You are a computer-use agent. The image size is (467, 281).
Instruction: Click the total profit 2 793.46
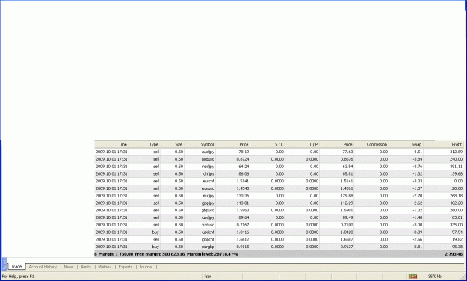(454, 254)
